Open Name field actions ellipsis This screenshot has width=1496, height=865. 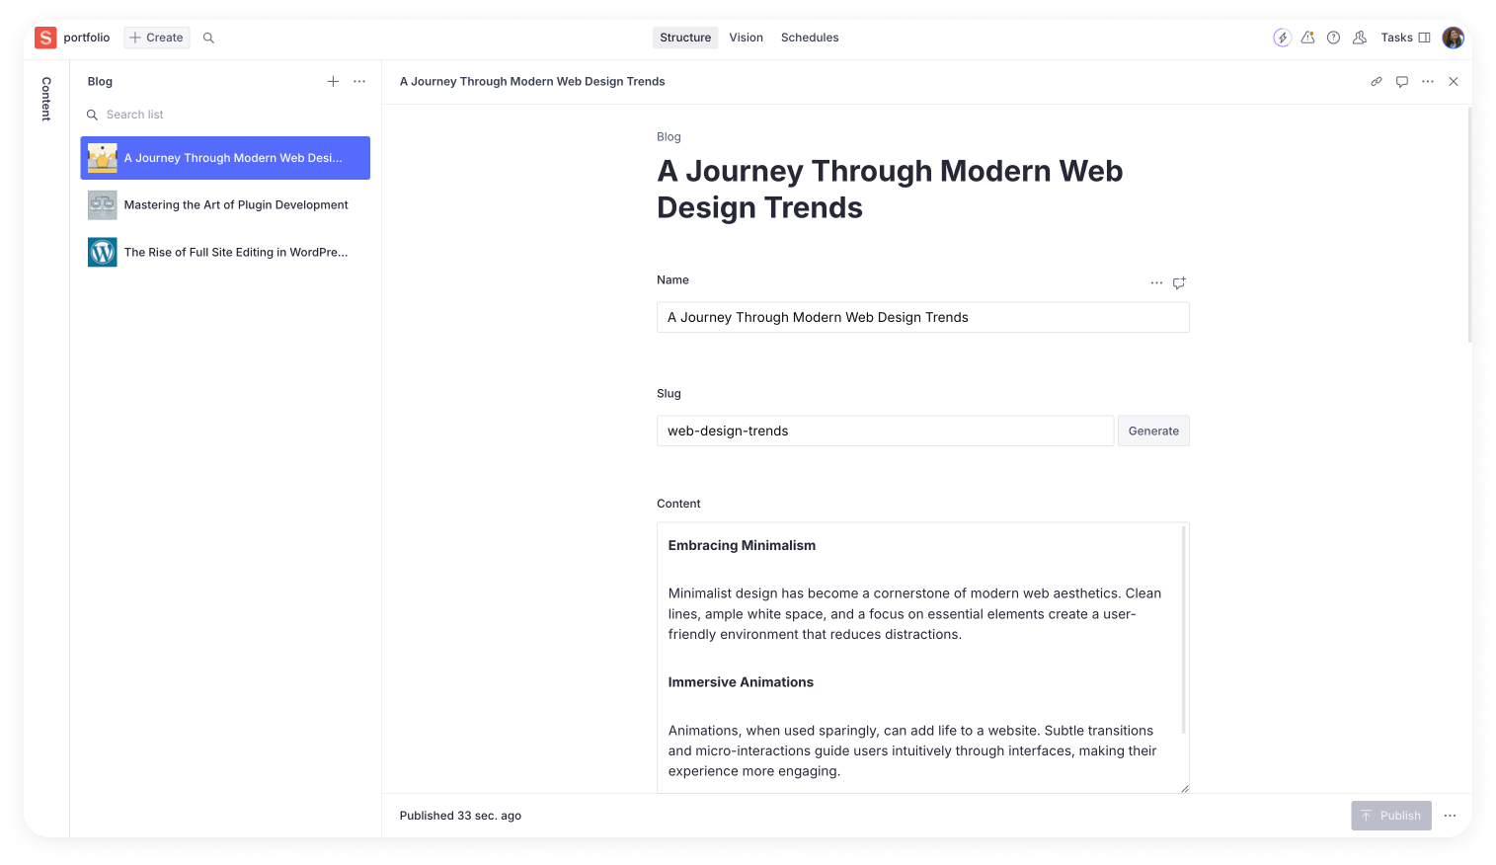point(1156,282)
